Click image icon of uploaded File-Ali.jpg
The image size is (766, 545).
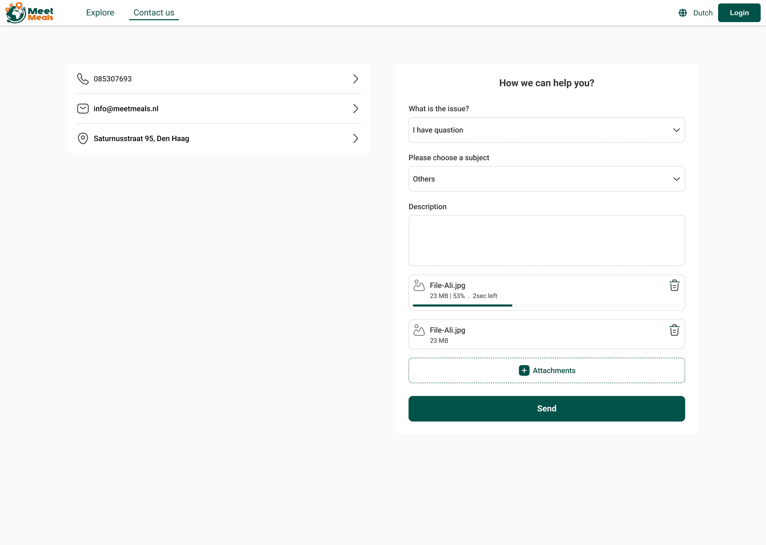419,330
